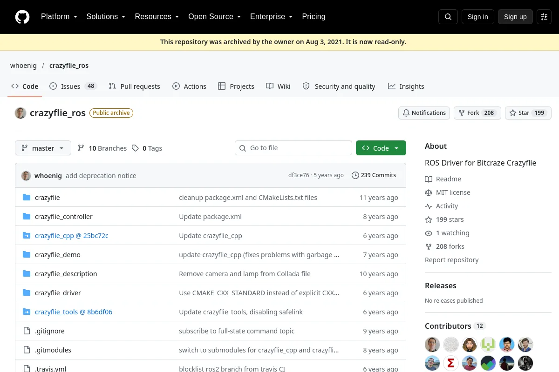Screen dimensions: 559x372
Task: Expand the Enterprise menu
Action: (x=271, y=17)
